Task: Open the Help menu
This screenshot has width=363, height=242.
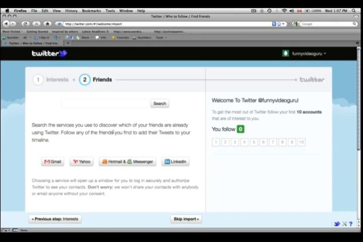Action: [x=141, y=11]
